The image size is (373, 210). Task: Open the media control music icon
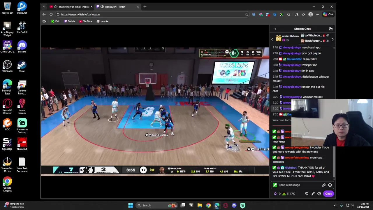tap(297, 14)
